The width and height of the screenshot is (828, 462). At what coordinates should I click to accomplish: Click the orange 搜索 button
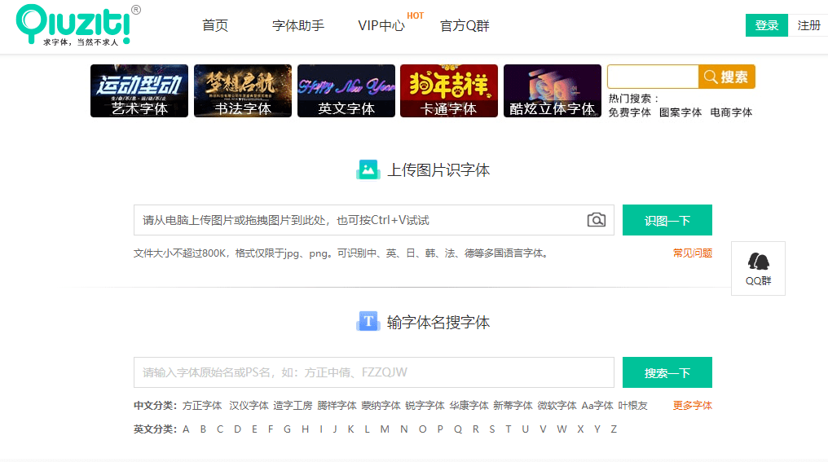[727, 77]
